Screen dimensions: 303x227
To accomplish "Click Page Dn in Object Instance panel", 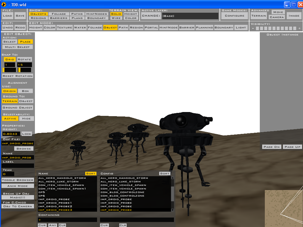I will coord(272,147).
